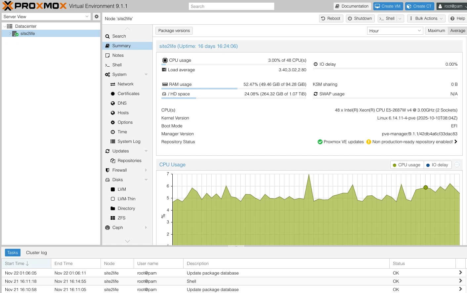The image size is (467, 293).
Task: Switch graph mode to Maximum
Action: 436,31
